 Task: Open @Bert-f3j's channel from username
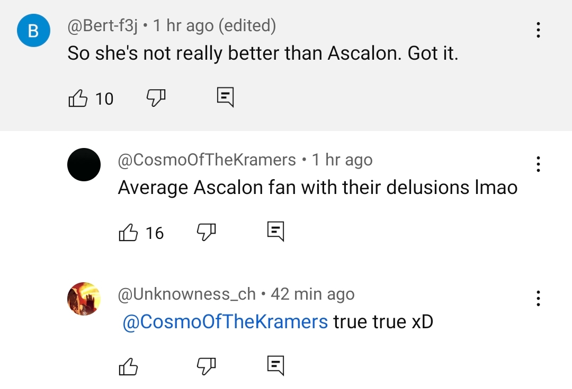(x=103, y=26)
